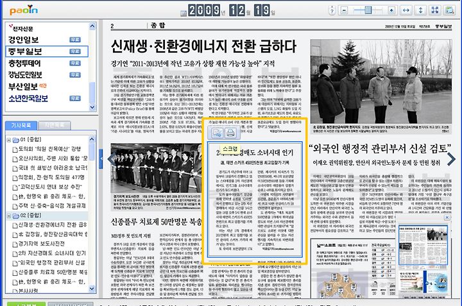
Task: Click document icon beside 신종플루 치료제 article
Action: 15,273
